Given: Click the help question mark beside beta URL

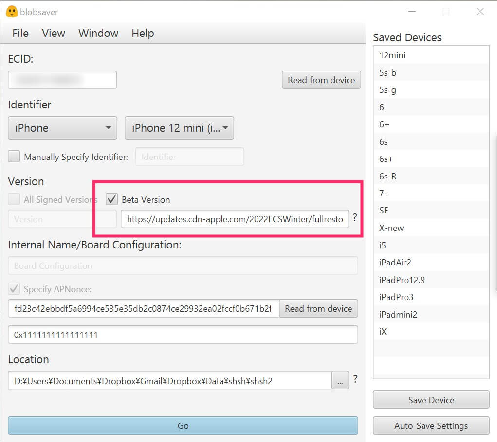Looking at the screenshot, I should pos(355,218).
